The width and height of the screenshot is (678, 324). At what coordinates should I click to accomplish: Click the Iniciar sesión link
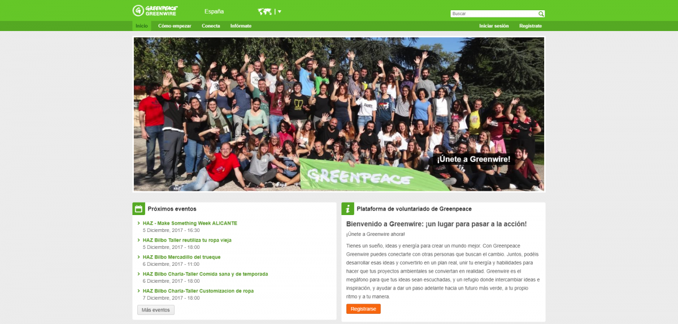[494, 26]
